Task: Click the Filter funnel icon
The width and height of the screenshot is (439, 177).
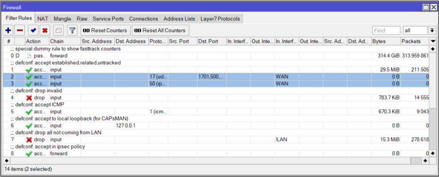Action: [x=72, y=30]
